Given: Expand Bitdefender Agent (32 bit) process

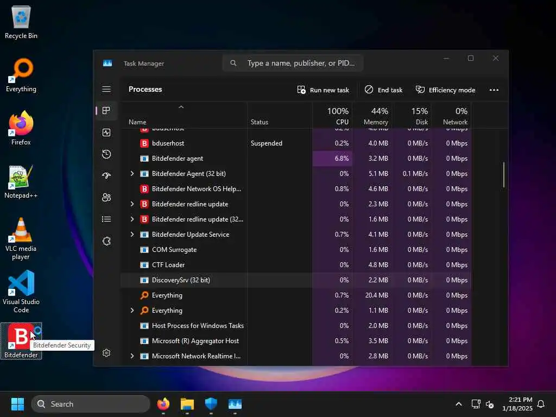Looking at the screenshot, I should coord(132,173).
